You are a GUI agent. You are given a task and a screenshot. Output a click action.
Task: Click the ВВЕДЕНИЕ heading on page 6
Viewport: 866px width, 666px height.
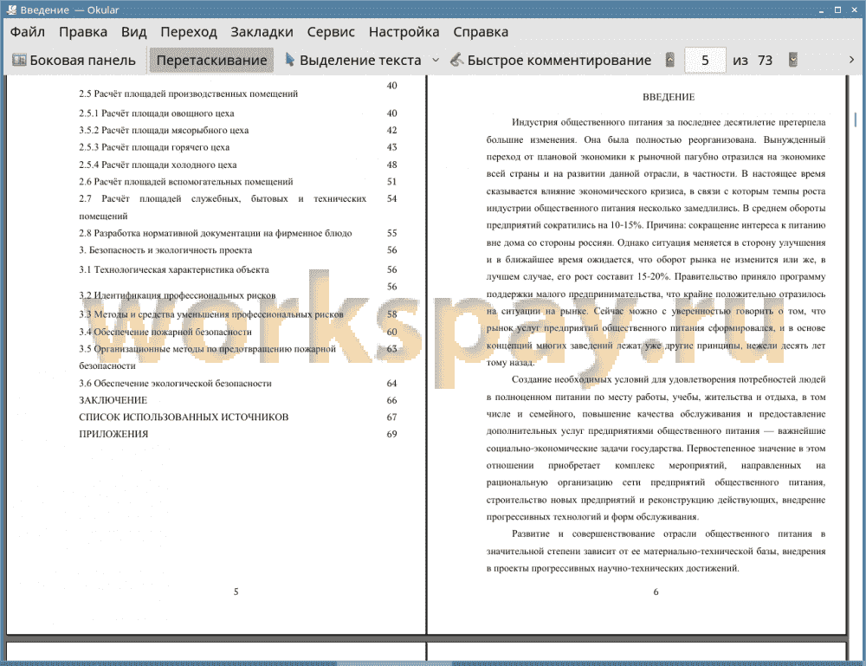coord(669,97)
